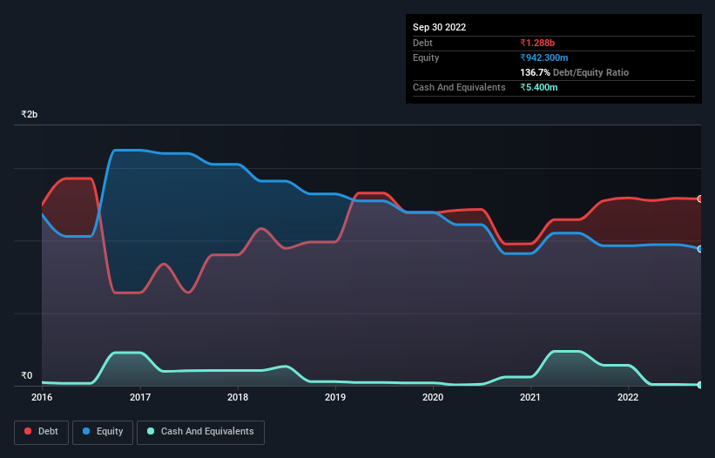Click the ₹0 y-axis label

[x=27, y=375]
